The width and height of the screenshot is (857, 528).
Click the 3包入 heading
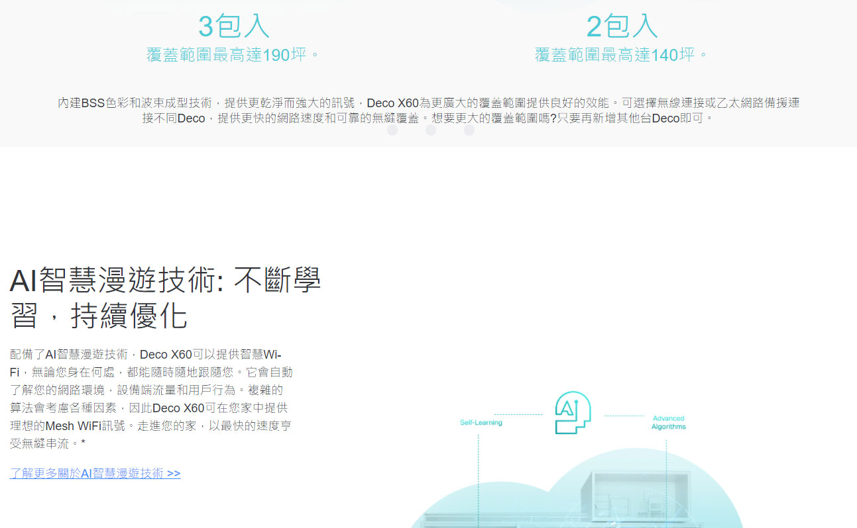(234, 26)
